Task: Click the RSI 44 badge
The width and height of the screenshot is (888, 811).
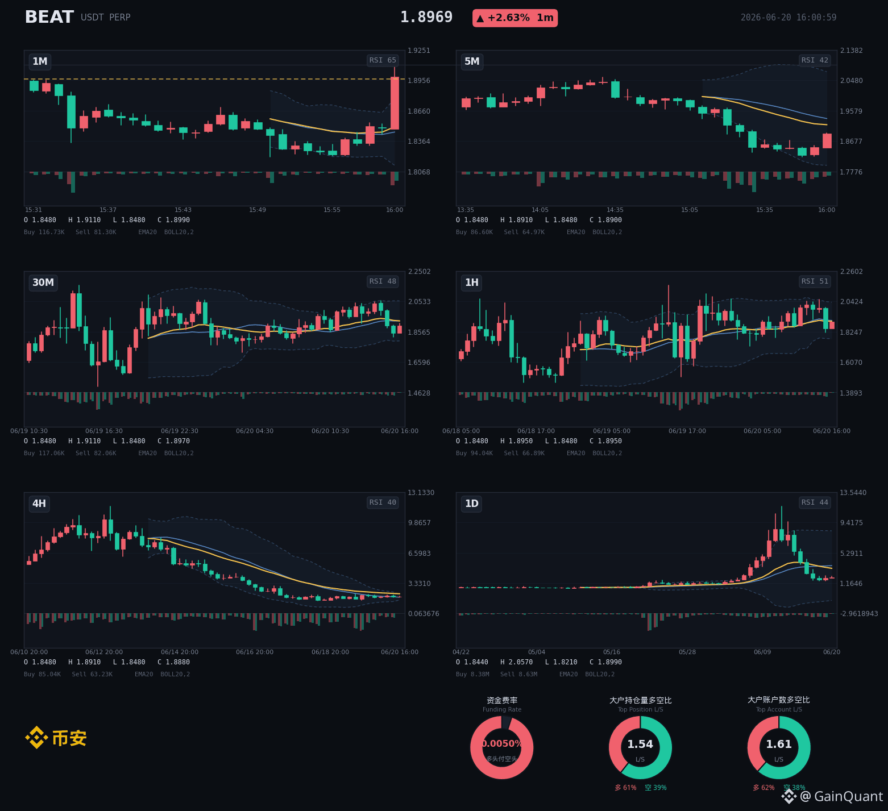Action: [x=815, y=502]
